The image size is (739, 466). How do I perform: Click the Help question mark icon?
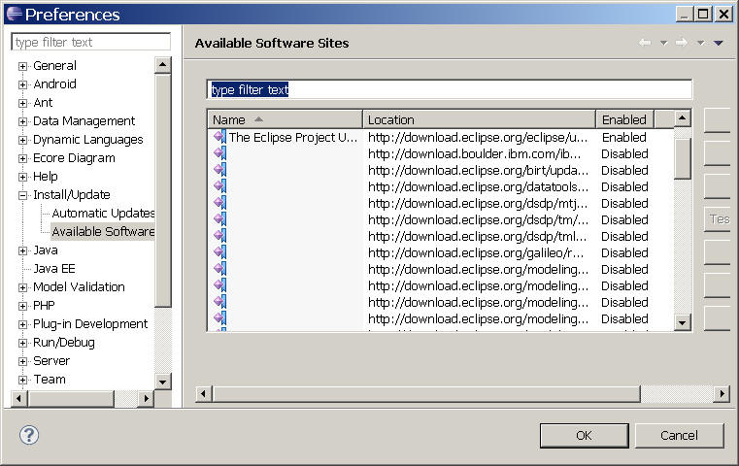29,435
